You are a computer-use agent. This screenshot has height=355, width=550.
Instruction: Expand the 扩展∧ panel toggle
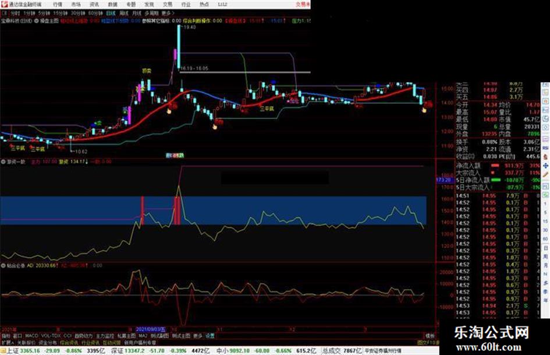tap(8, 343)
